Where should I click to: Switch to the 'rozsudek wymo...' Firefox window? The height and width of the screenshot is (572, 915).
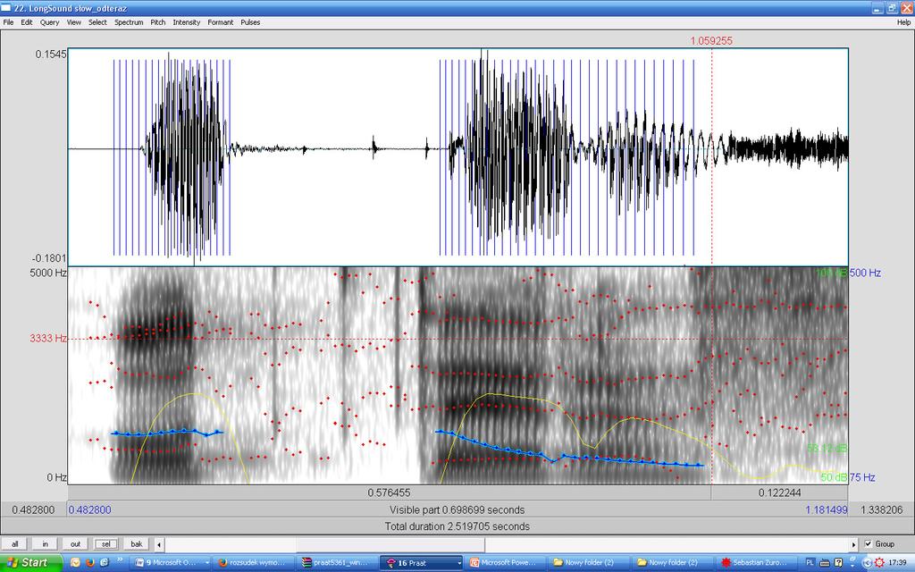(x=255, y=563)
